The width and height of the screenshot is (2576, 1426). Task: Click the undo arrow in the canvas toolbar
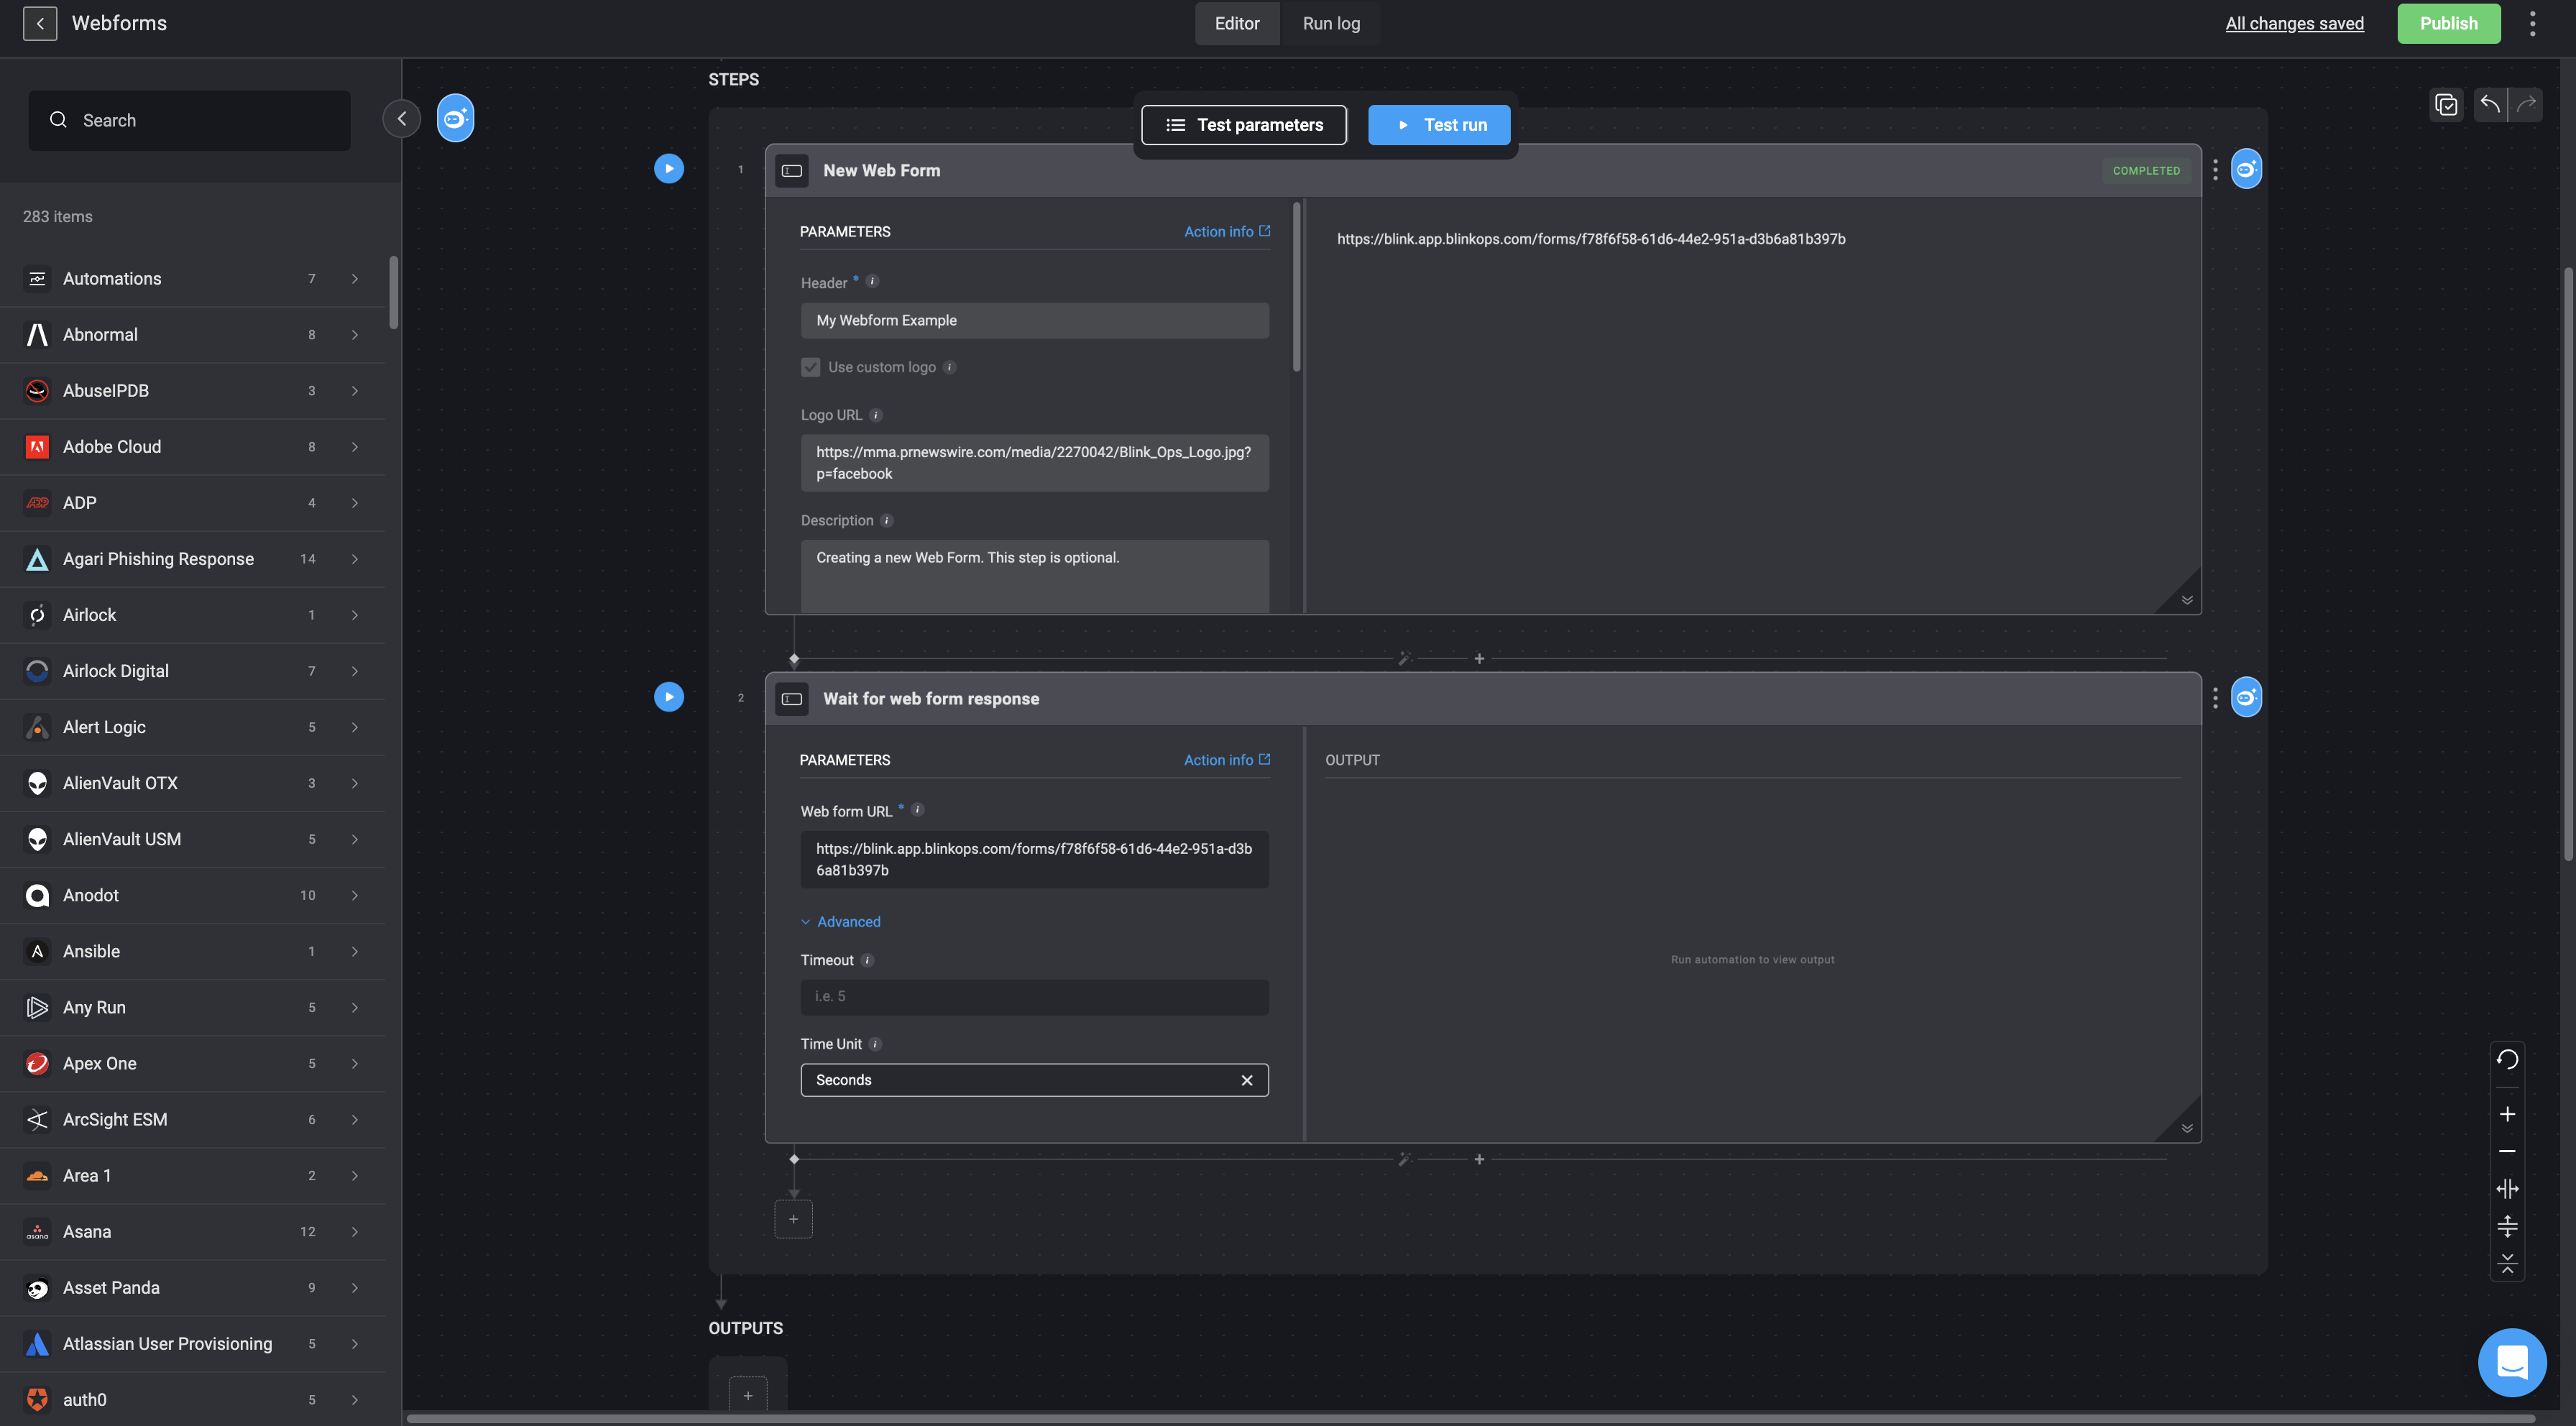[x=2490, y=104]
